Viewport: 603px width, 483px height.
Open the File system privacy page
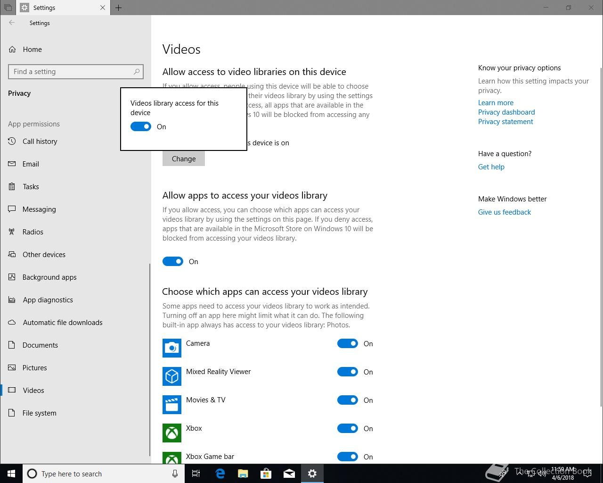pyautogui.click(x=75, y=413)
